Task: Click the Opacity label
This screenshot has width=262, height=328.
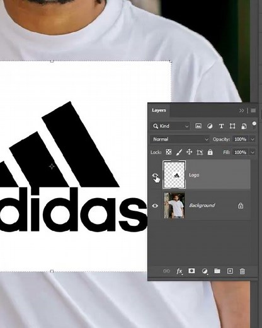Action: point(221,139)
